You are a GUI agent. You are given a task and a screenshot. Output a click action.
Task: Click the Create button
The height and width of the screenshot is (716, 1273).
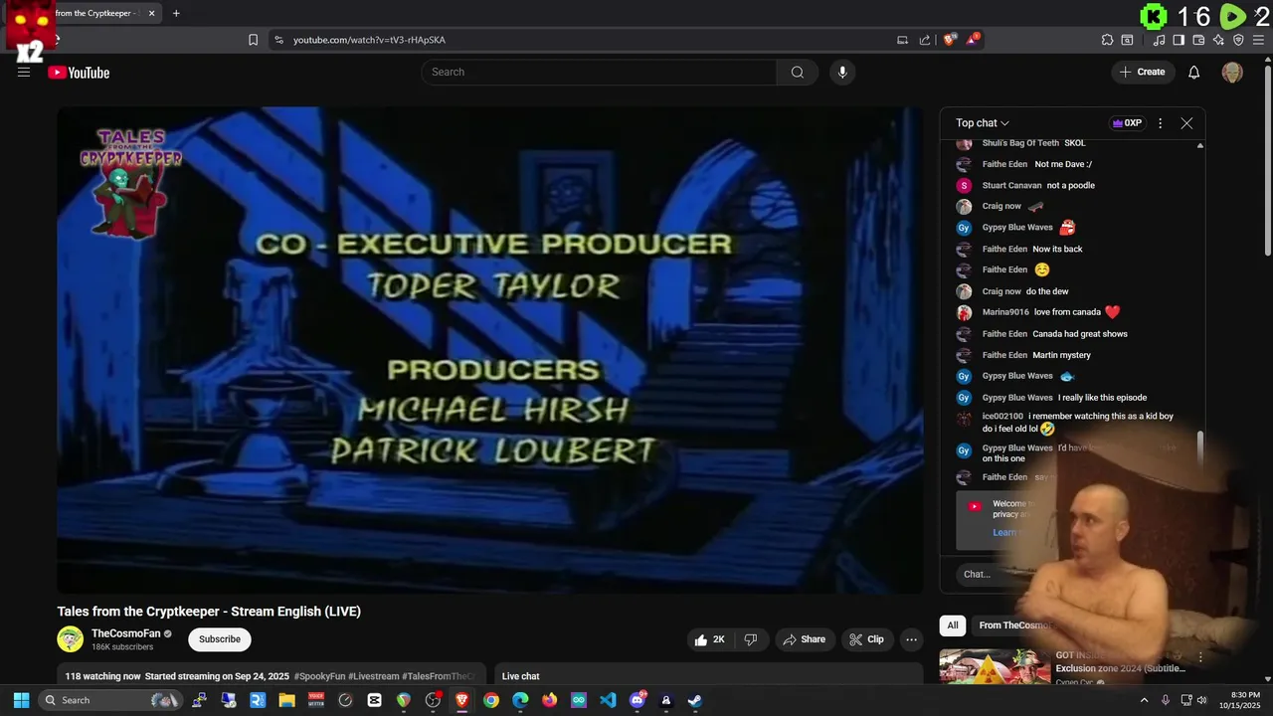[x=1142, y=72]
